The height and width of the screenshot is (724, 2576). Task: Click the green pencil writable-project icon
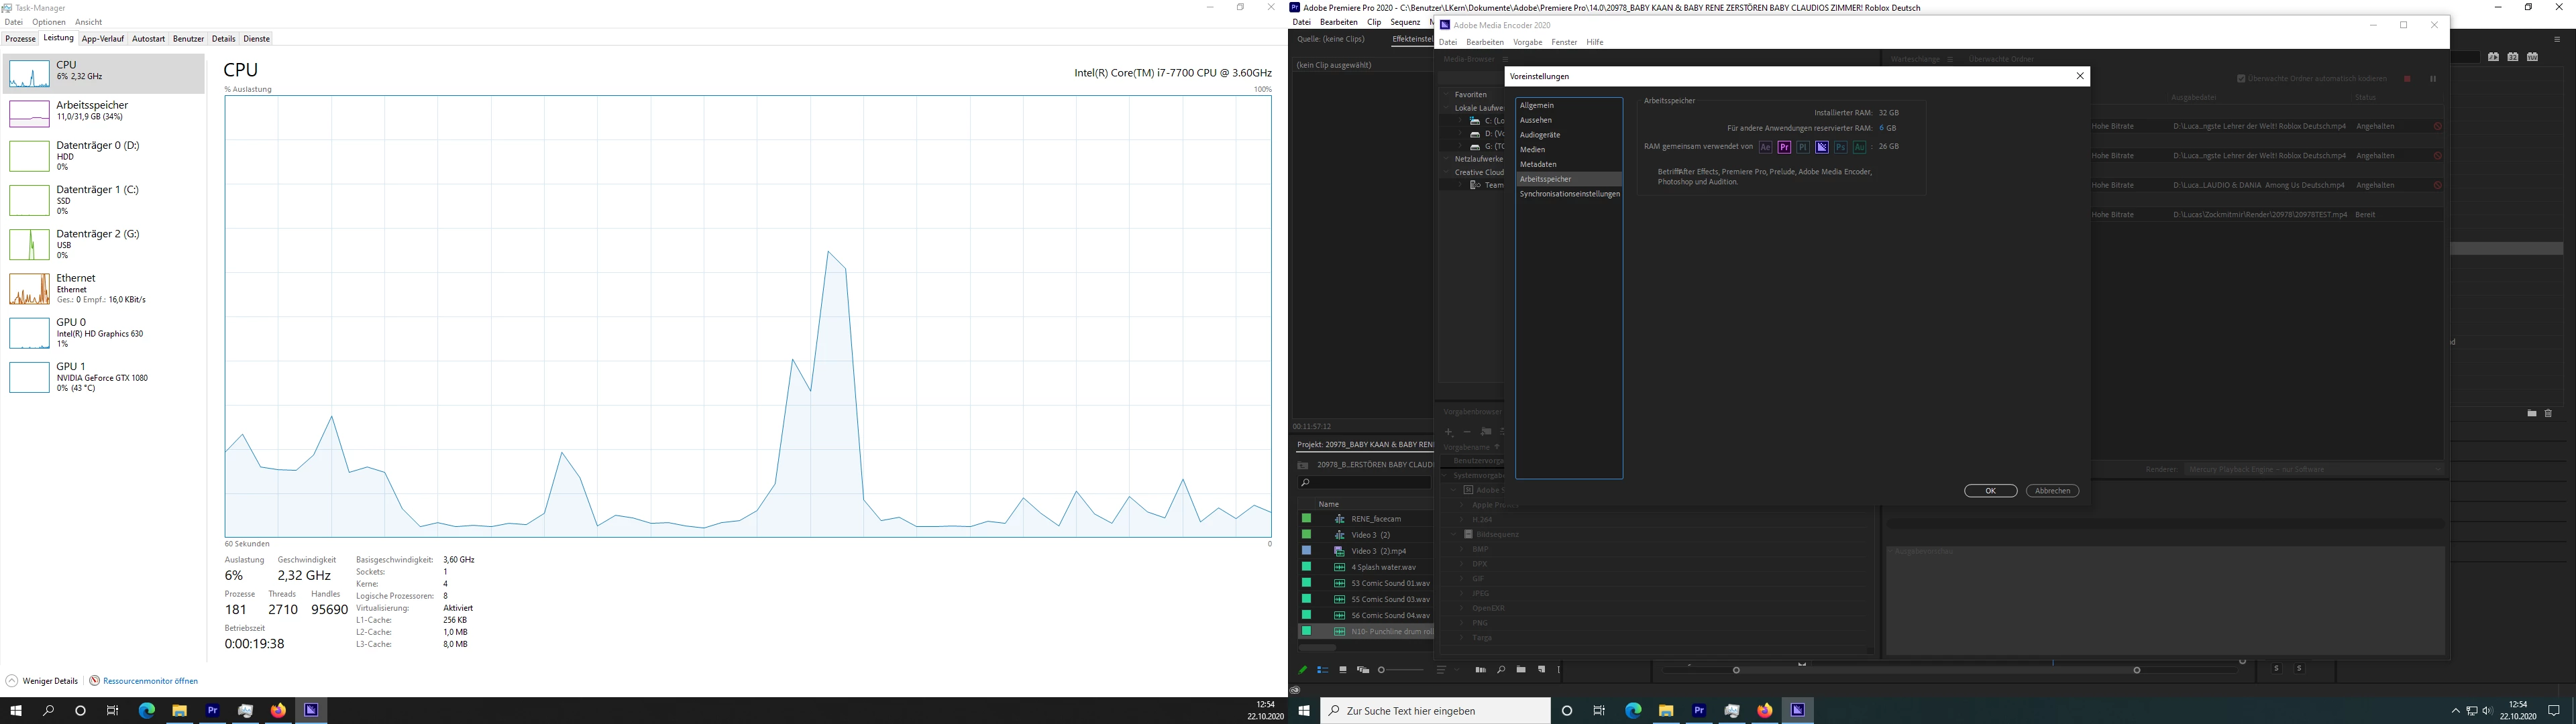[1303, 670]
